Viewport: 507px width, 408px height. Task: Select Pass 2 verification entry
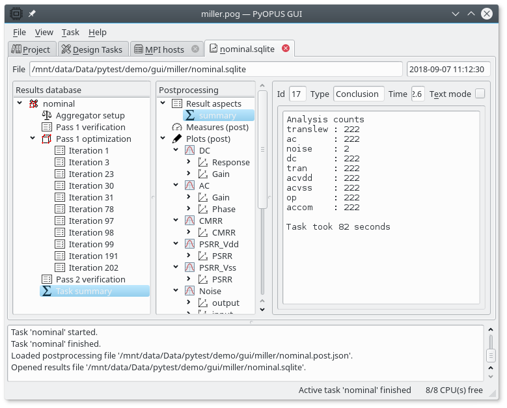coord(90,279)
